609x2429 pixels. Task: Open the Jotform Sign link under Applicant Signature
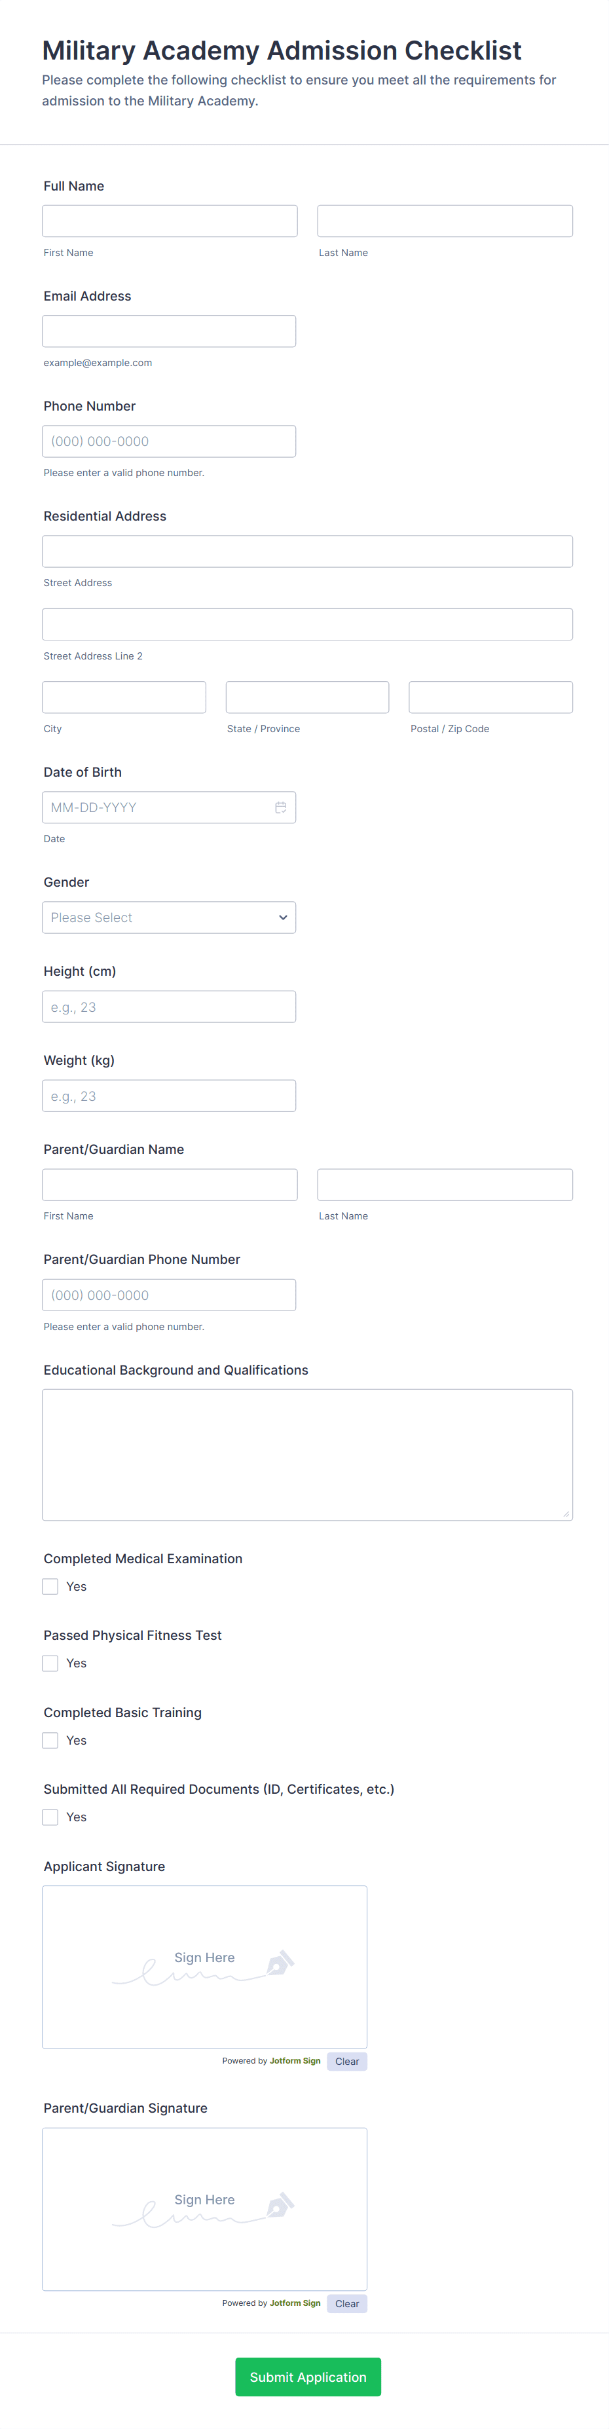(295, 2060)
